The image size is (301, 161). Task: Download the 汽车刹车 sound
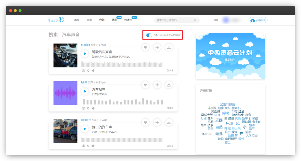pyautogui.click(x=169, y=85)
